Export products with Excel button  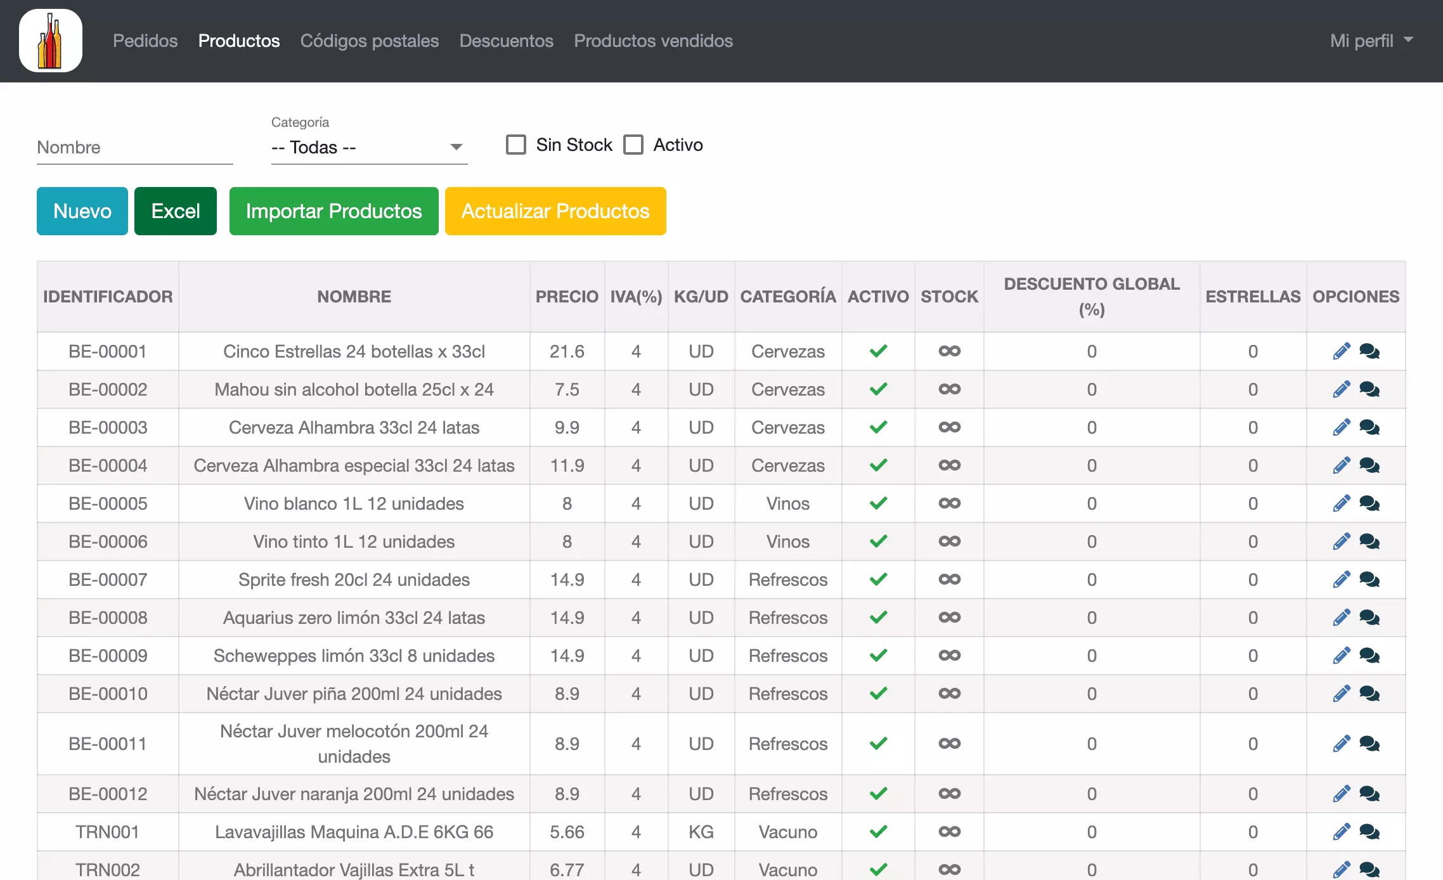click(x=176, y=211)
